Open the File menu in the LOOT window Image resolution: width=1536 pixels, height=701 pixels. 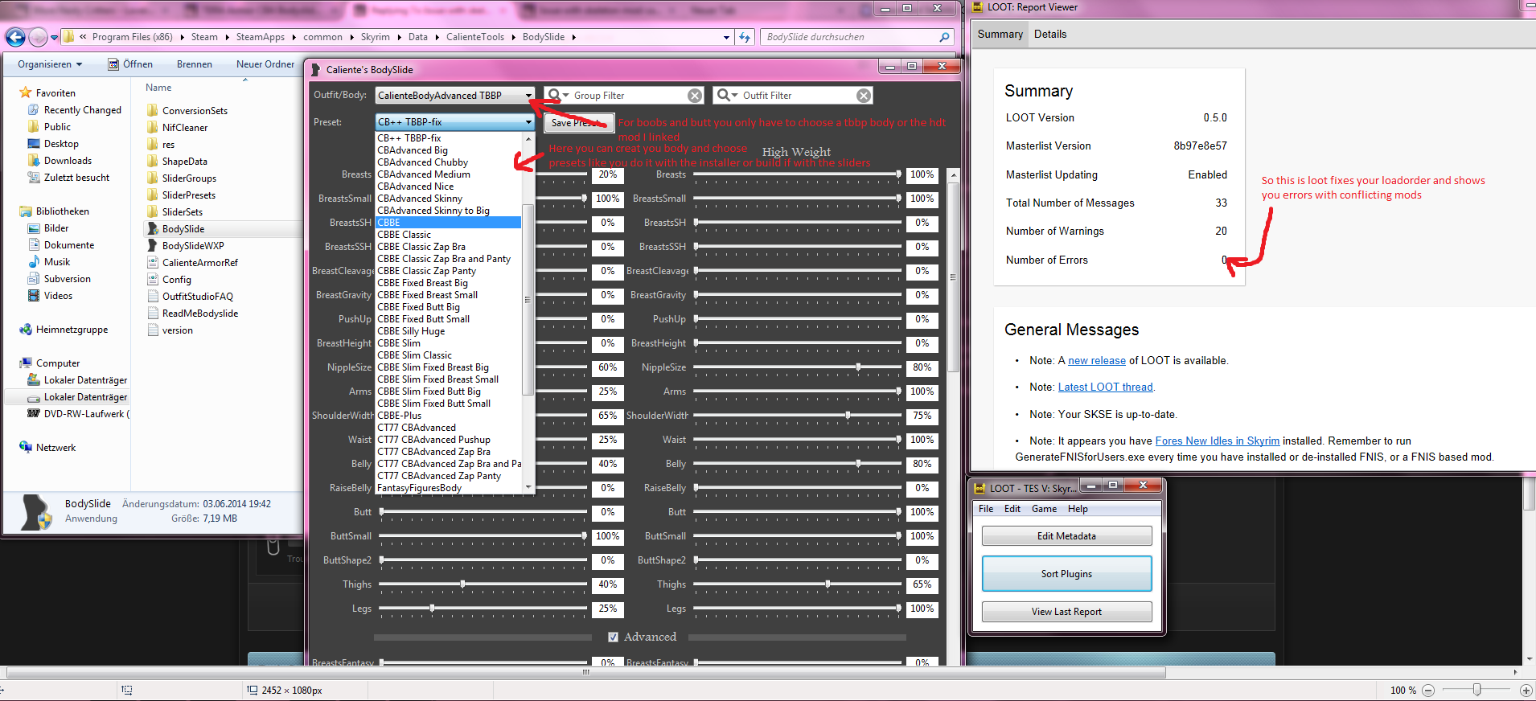tap(986, 509)
